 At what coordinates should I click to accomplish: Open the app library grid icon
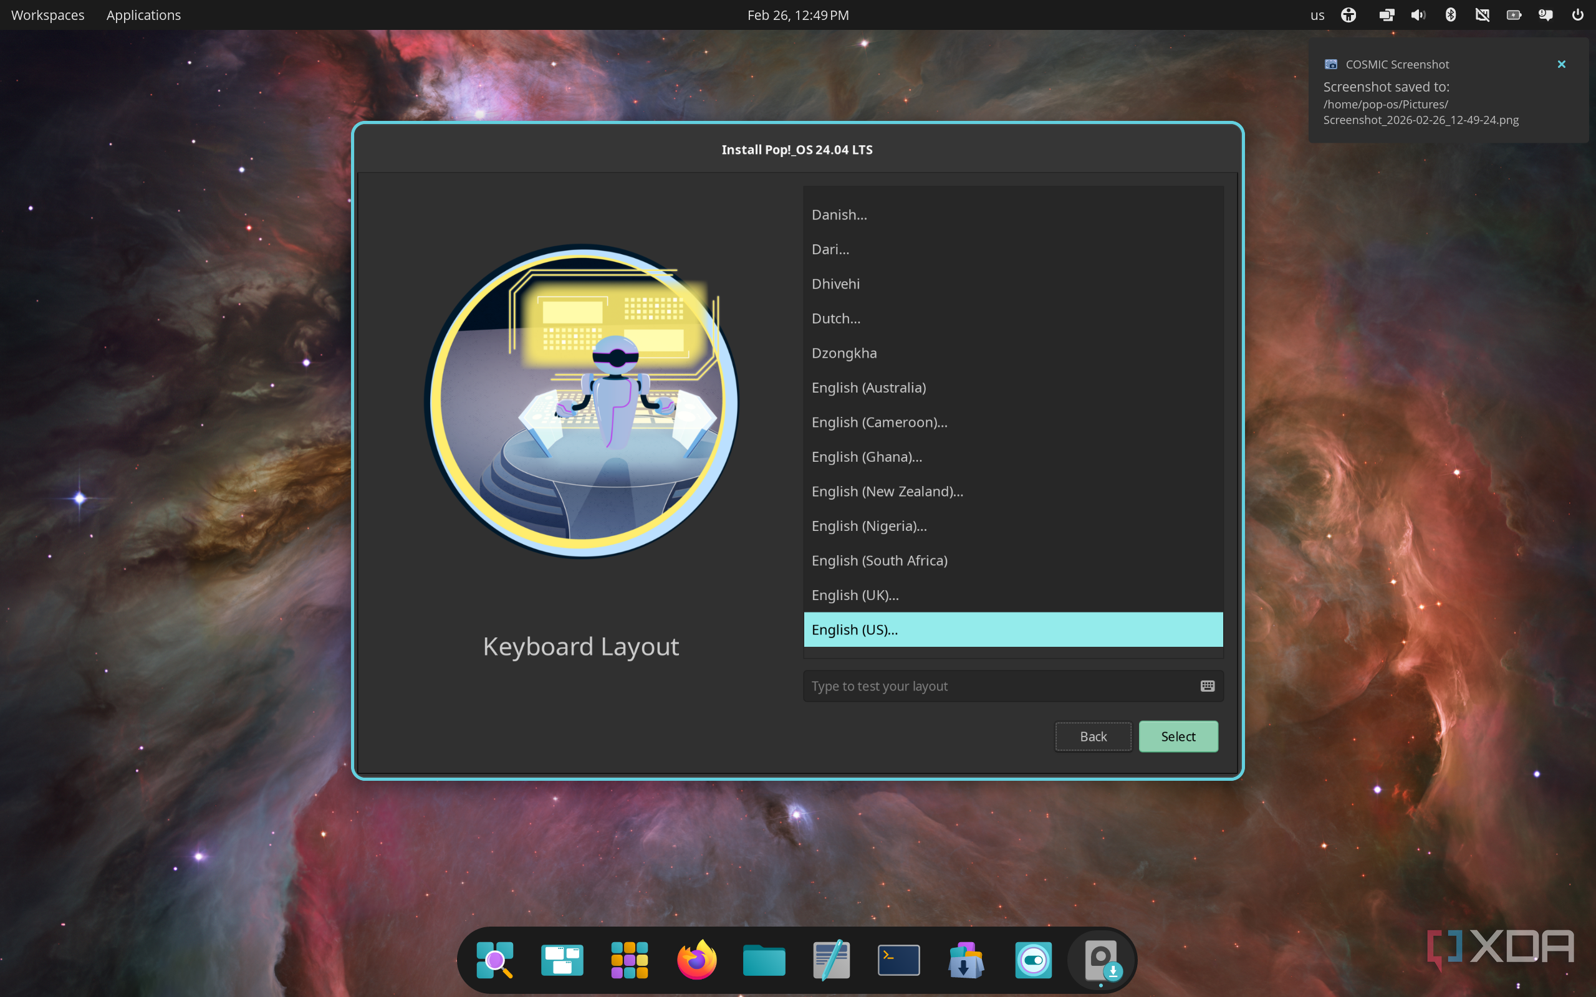point(629,960)
